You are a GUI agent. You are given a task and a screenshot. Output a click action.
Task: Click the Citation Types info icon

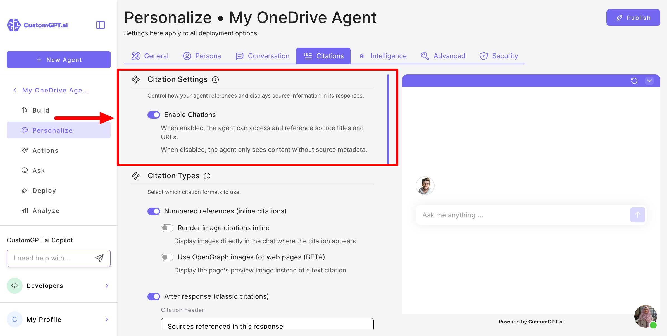pyautogui.click(x=207, y=176)
